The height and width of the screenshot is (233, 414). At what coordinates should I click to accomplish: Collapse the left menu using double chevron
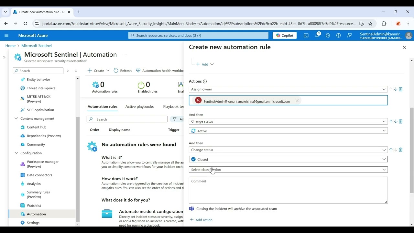click(76, 71)
